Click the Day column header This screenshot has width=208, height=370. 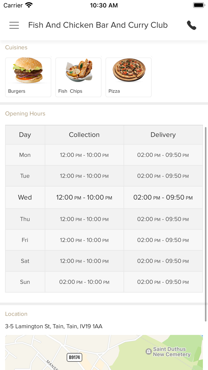click(25, 135)
